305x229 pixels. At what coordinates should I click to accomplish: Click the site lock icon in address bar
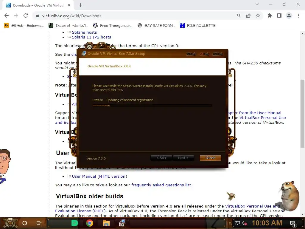point(38,16)
